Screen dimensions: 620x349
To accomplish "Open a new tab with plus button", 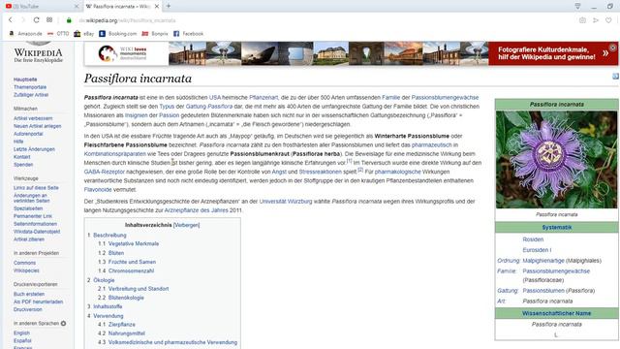I will (169, 6).
